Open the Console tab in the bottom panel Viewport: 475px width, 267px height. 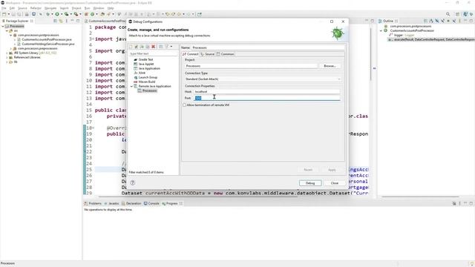[x=151, y=203]
